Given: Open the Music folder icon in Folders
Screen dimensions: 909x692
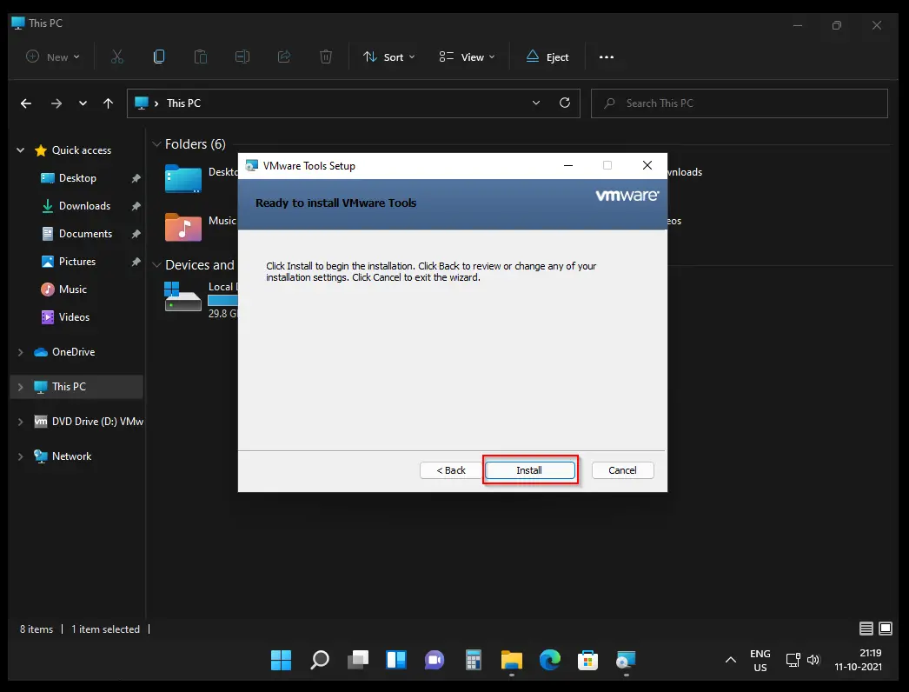Looking at the screenshot, I should click(183, 227).
